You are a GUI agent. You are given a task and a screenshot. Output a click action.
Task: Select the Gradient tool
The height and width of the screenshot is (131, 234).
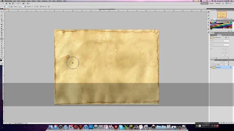point(1,35)
